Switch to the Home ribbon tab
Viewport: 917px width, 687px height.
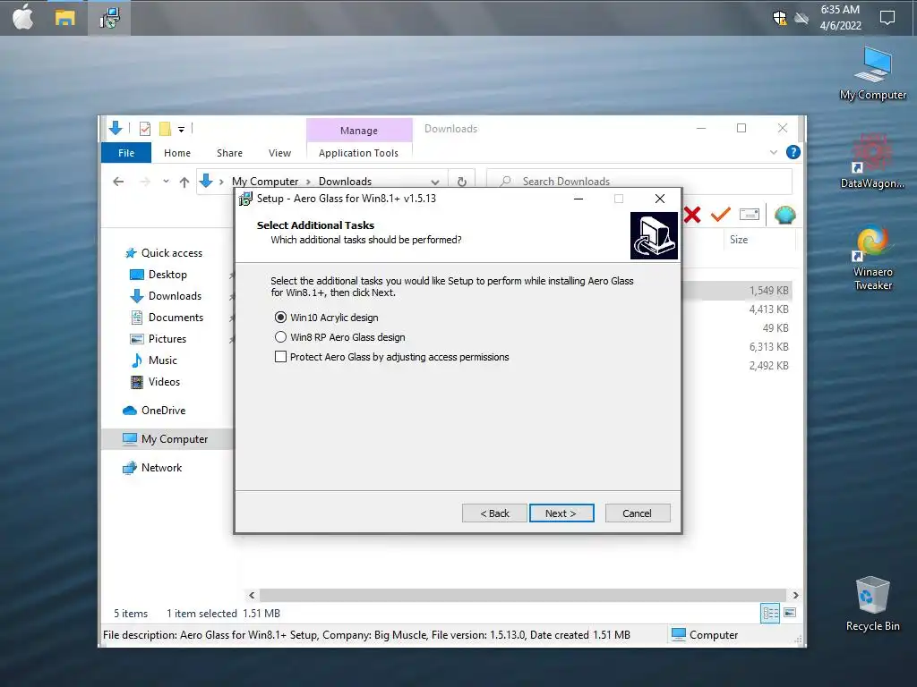177,152
